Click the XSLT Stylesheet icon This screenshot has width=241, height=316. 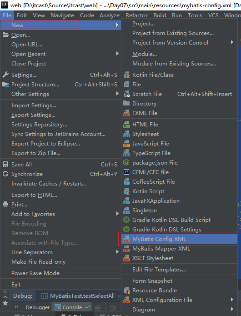point(126,258)
